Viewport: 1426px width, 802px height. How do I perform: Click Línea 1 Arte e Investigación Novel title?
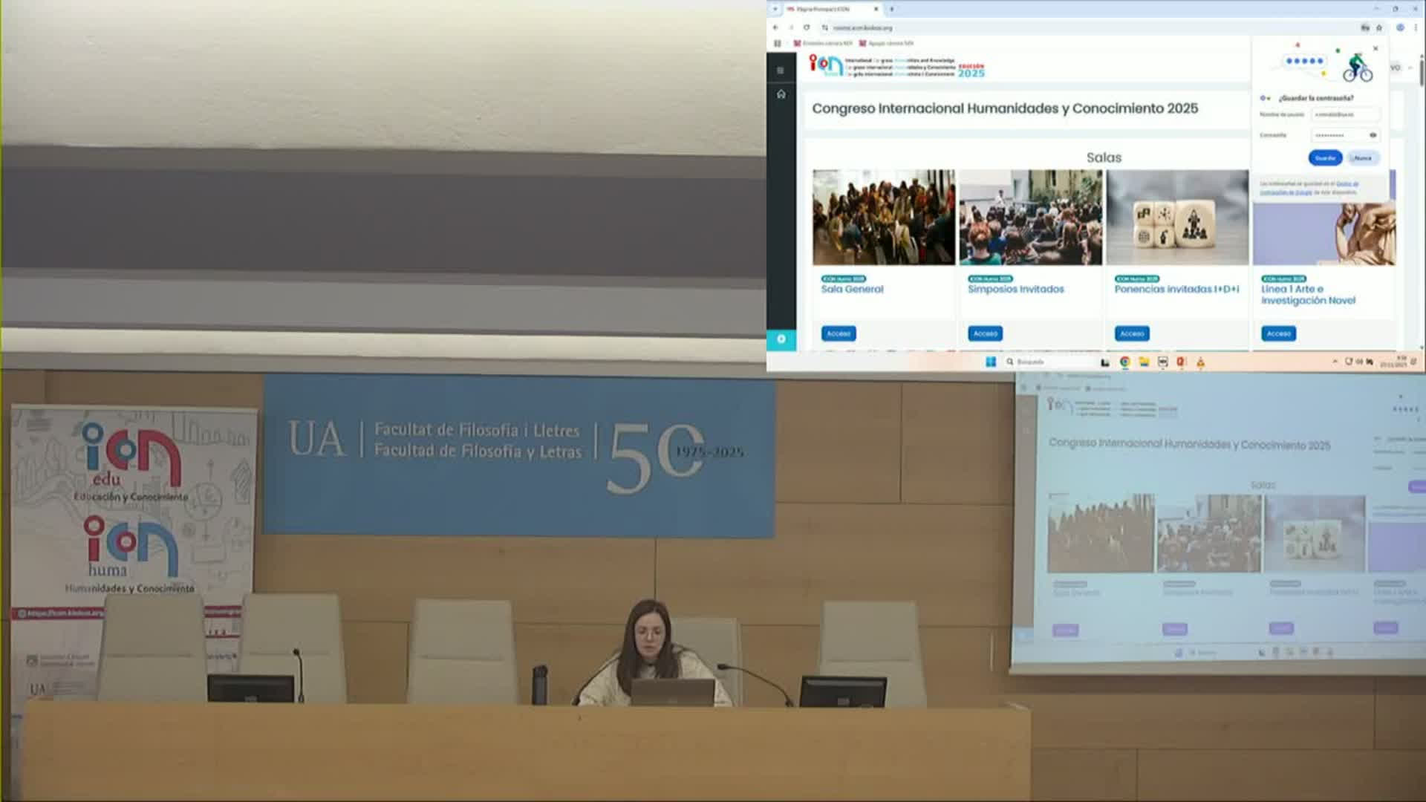[x=1308, y=295]
